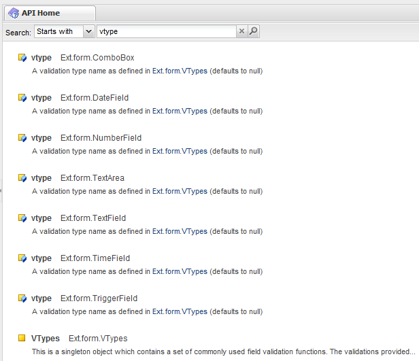Follow Ext.form.VTypes link in DateField description
The height and width of the screenshot is (361, 419).
pos(180,111)
